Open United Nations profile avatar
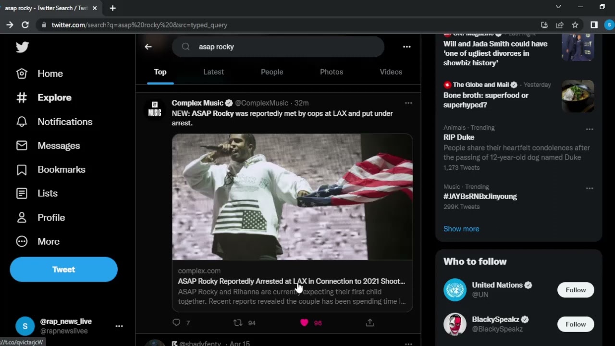 pos(455,290)
